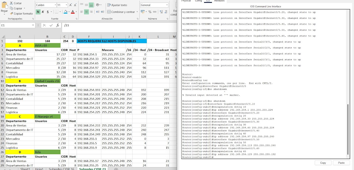Click the Pegar paste icon in Excel
This screenshot has width=354, height=170.
4,5
